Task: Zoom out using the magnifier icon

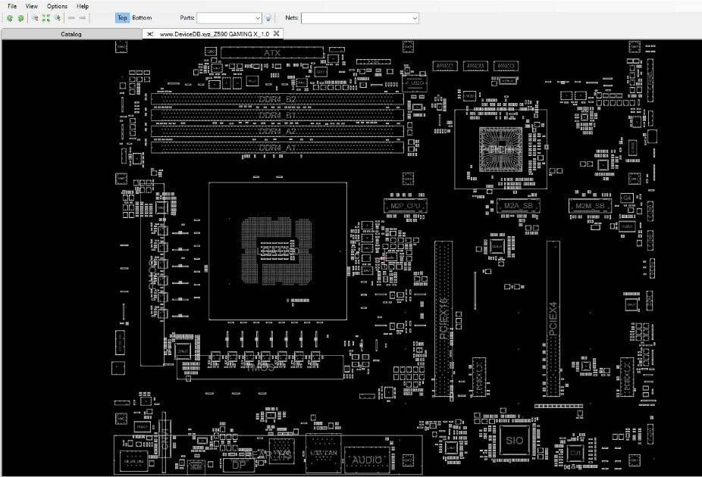Action: point(34,18)
